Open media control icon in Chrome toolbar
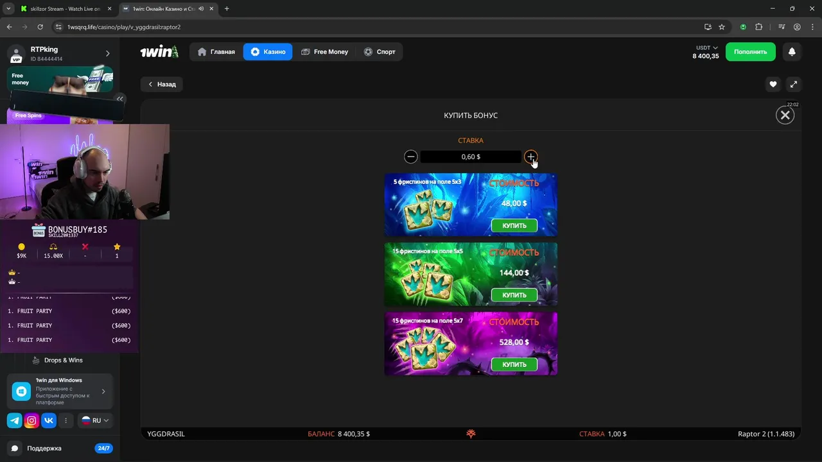 pyautogui.click(x=782, y=27)
